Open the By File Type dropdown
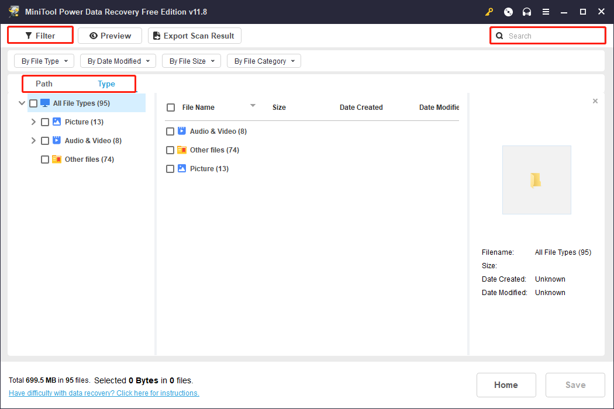 point(44,61)
